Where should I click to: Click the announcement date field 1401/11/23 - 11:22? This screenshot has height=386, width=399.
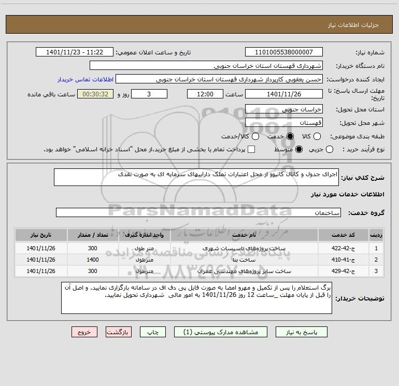point(75,52)
